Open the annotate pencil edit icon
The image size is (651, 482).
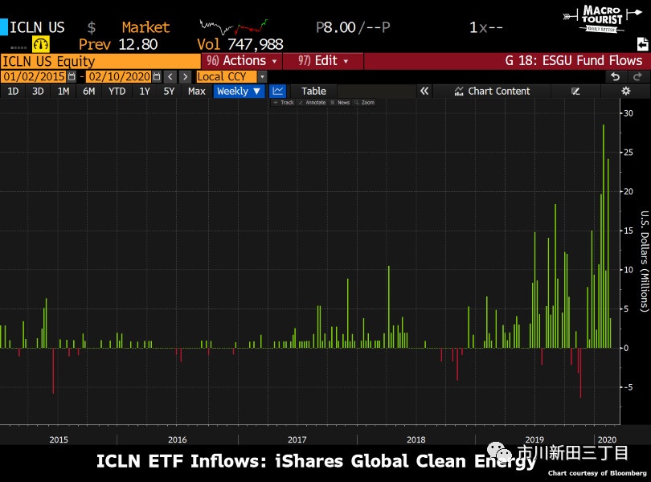pos(575,91)
